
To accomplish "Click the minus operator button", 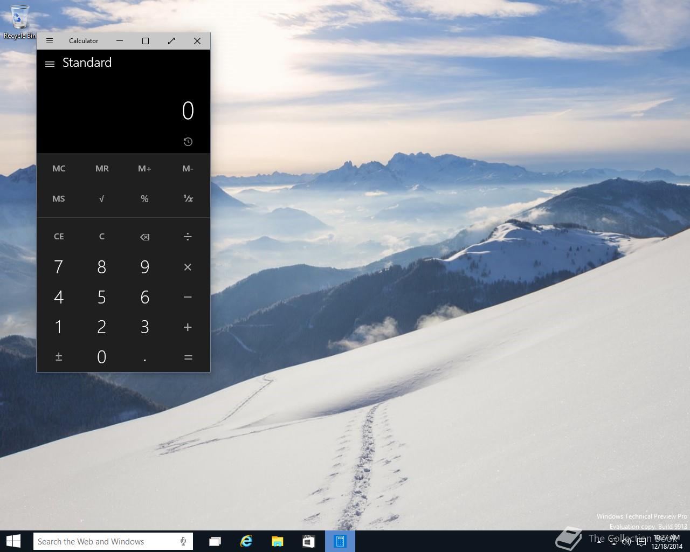I will (188, 297).
